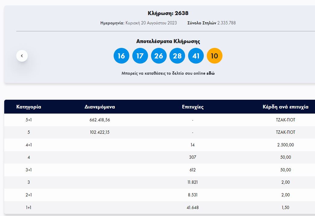Image resolution: width=315 pixels, height=216 pixels.
Task: Click the 102.422,15 amount in row 5
Action: pyautogui.click(x=100, y=132)
